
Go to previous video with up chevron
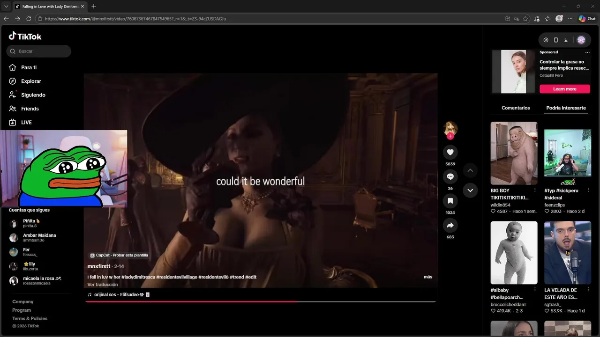[470, 170]
